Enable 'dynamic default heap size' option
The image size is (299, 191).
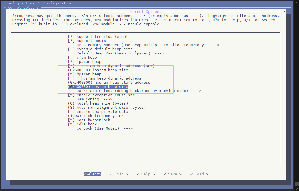click(x=71, y=49)
